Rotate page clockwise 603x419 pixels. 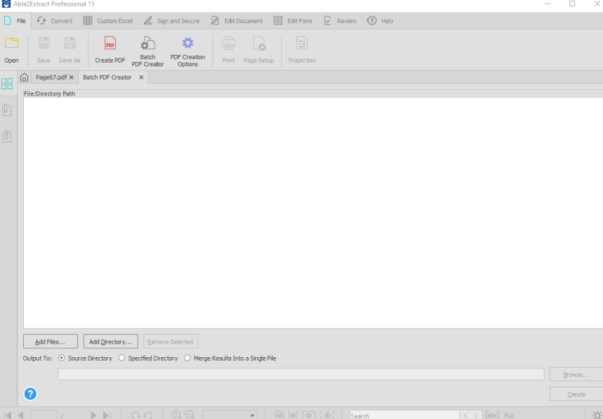136,415
